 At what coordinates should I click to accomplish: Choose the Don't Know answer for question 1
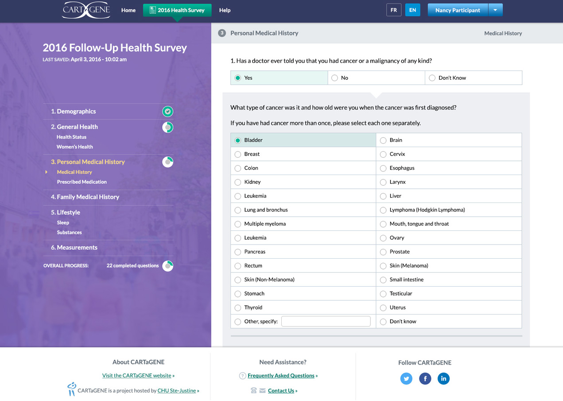(x=432, y=78)
